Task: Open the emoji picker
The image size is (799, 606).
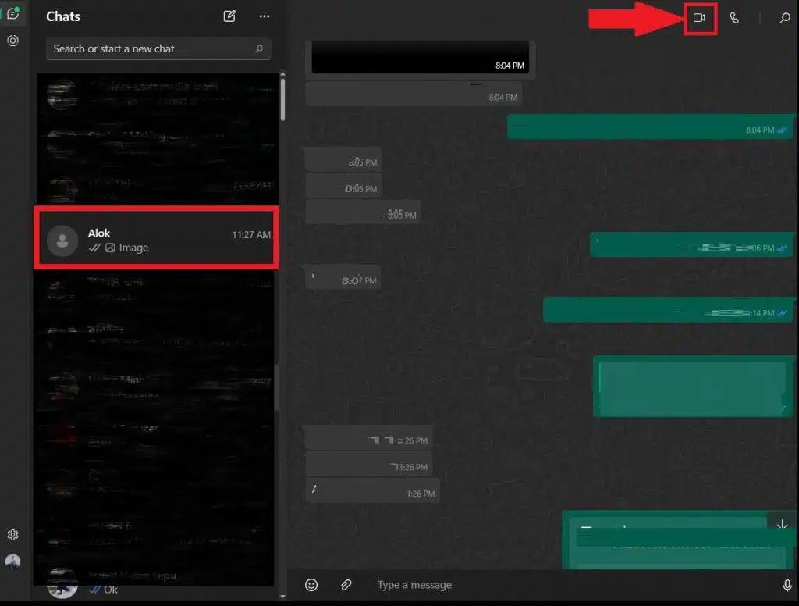Action: (x=311, y=584)
